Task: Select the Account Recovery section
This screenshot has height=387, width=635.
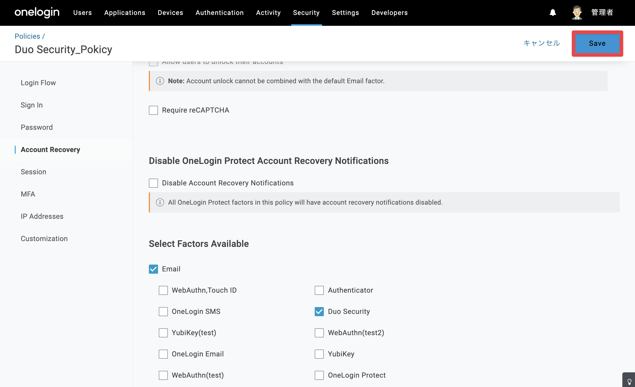Action: coord(50,149)
